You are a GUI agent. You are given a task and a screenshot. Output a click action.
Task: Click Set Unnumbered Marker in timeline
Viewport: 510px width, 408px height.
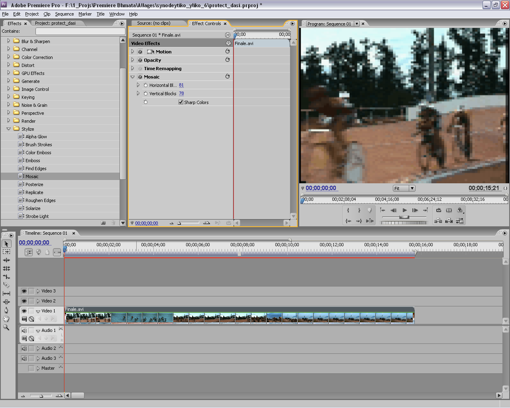click(47, 252)
